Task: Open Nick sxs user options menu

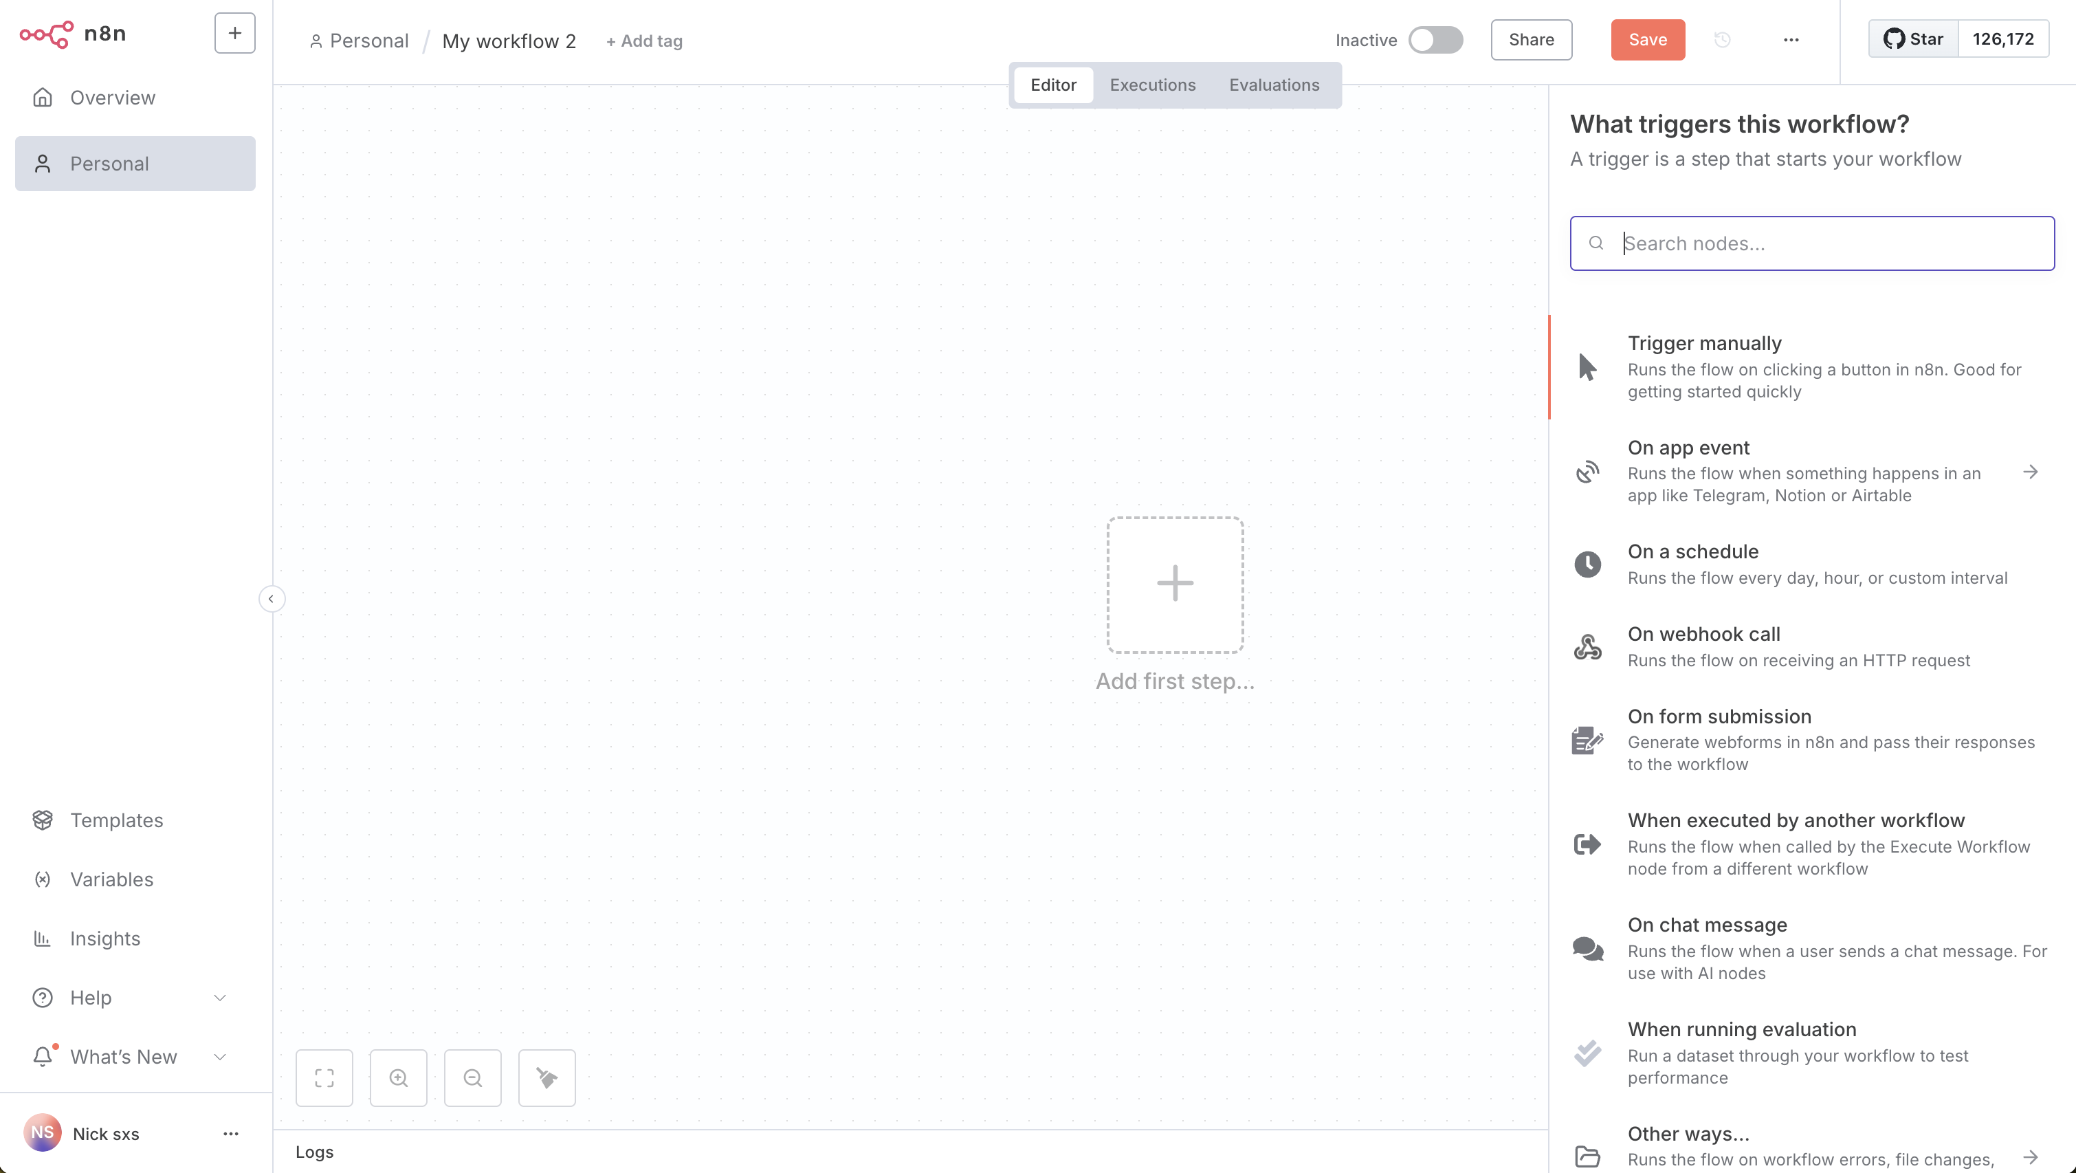Action: 230,1134
